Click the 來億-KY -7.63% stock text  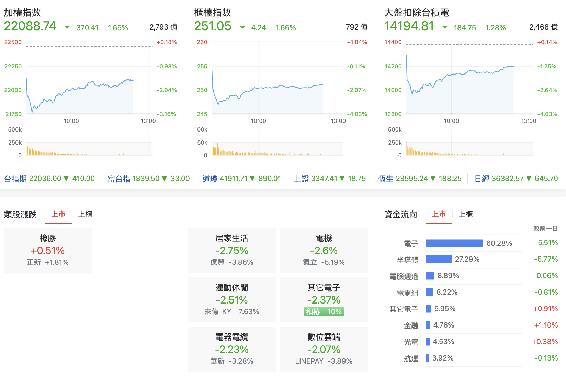[232, 312]
